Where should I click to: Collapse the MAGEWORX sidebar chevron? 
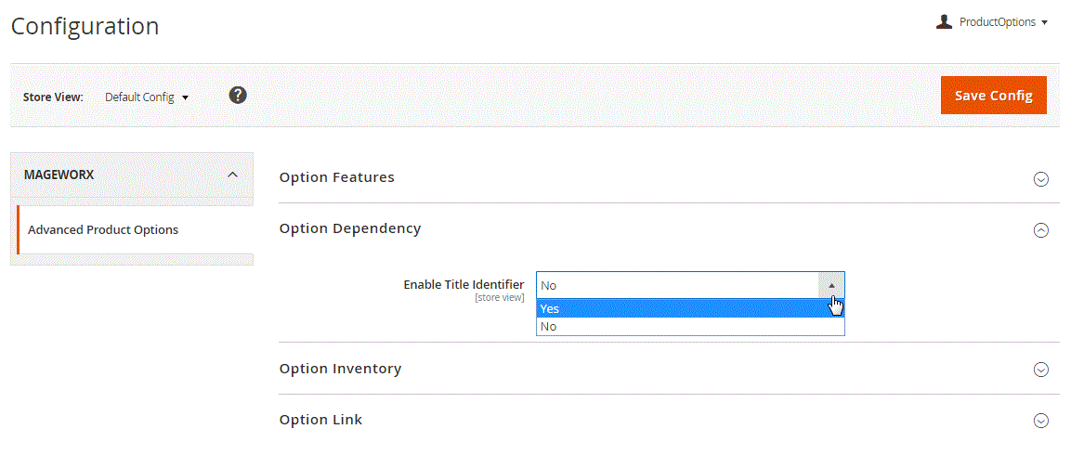[x=232, y=175]
